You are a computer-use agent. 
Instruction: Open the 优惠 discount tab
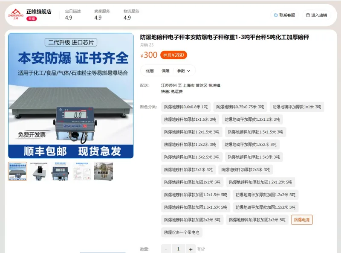pyautogui.click(x=150, y=71)
